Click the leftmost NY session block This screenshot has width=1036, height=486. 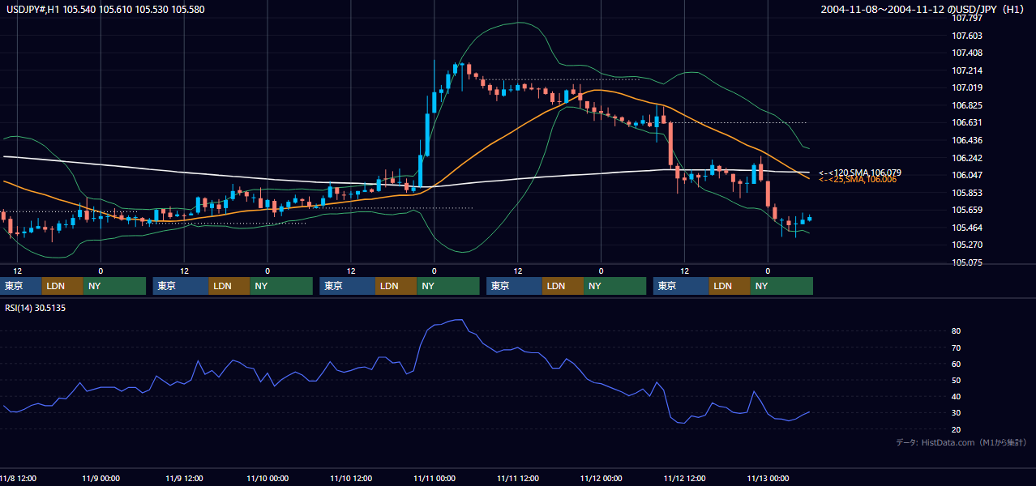point(114,286)
